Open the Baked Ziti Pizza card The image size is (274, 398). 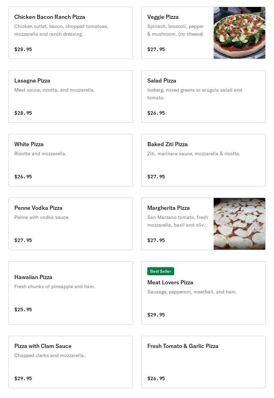(203, 160)
